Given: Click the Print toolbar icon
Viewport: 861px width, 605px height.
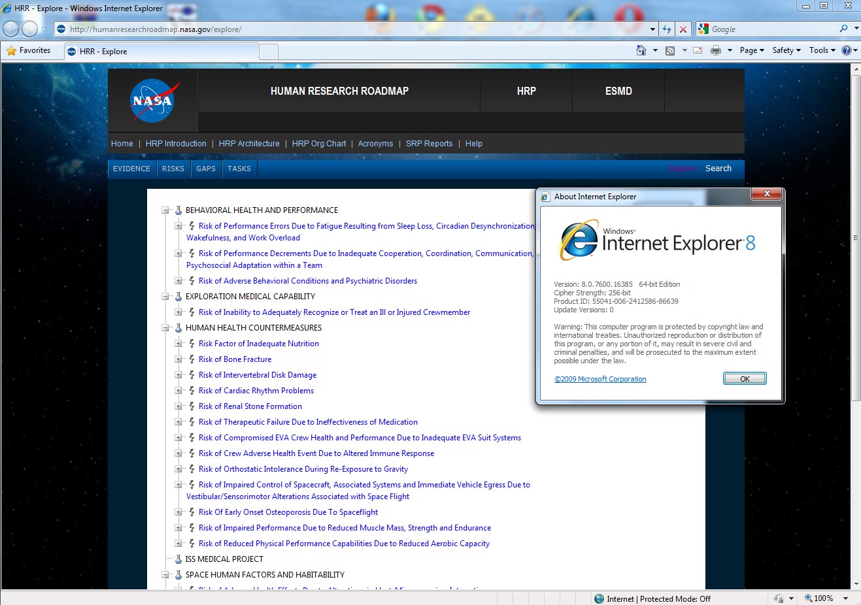Looking at the screenshot, I should [716, 50].
